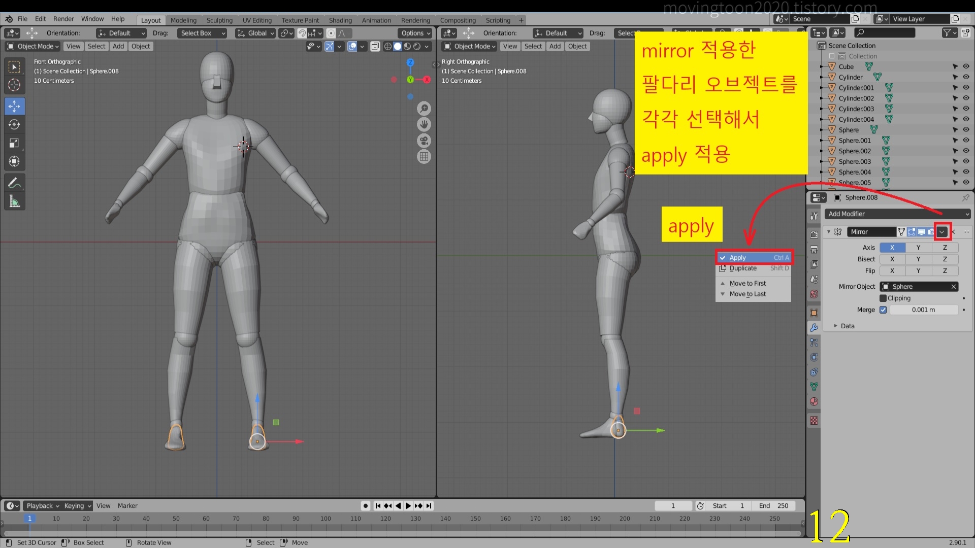Enable mirror Axis Y
The height and width of the screenshot is (548, 975).
[918, 248]
